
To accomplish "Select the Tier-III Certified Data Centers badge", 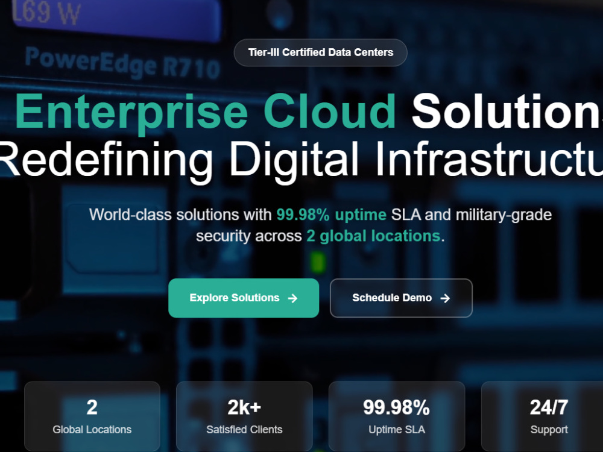I will (x=320, y=52).
